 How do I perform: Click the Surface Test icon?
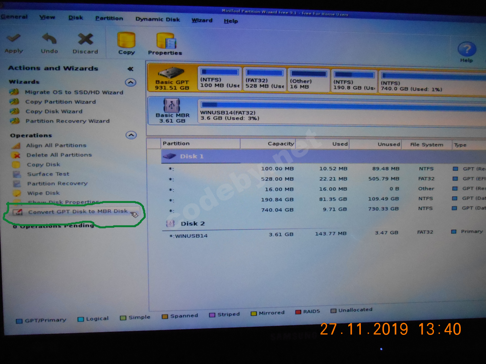(x=17, y=174)
